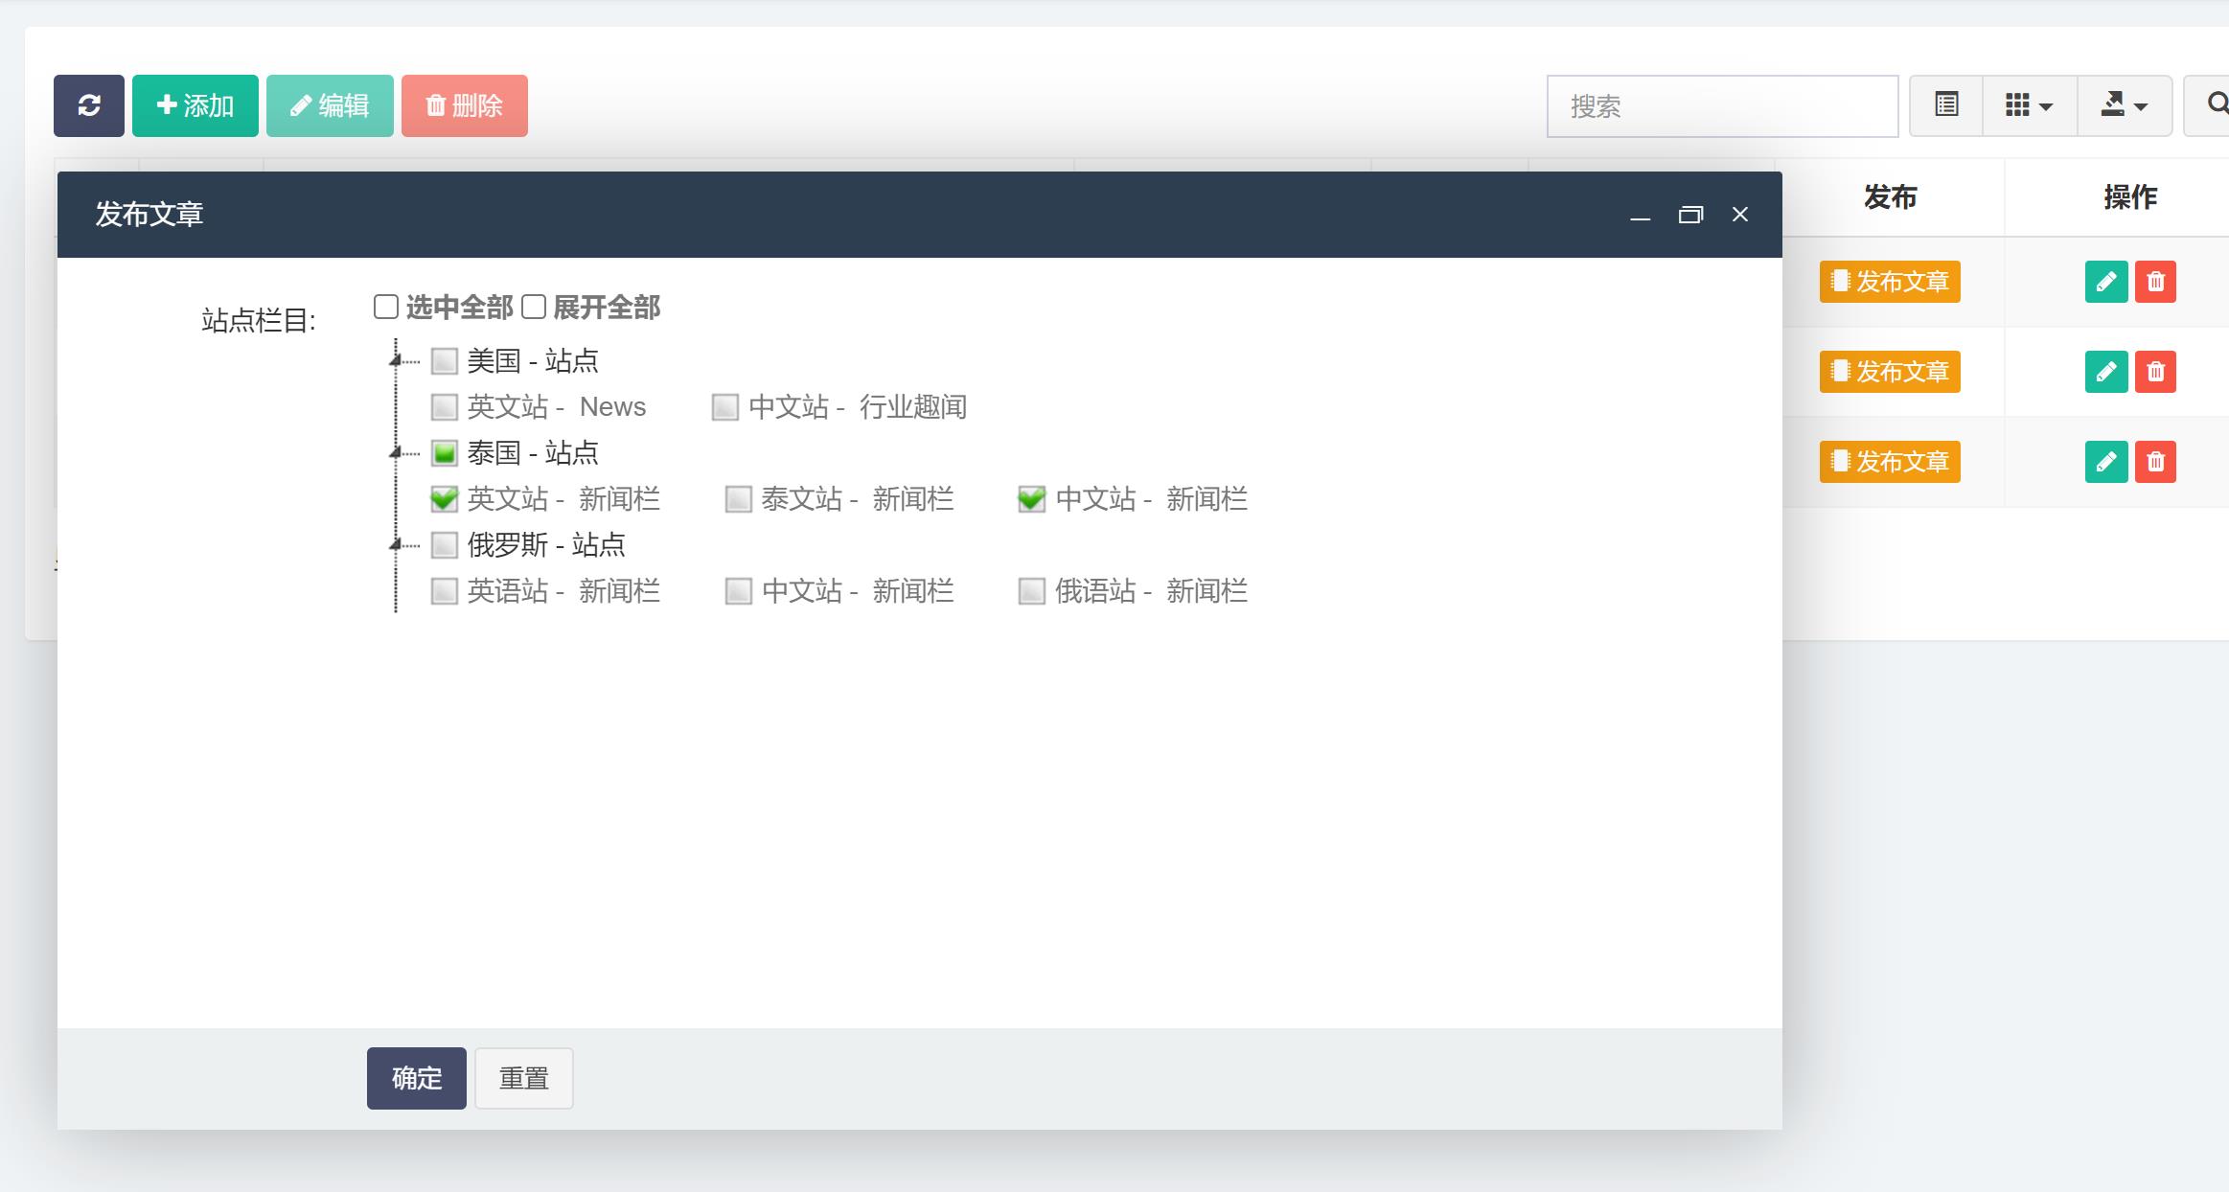The height and width of the screenshot is (1192, 2229).
Task: Collapse the 俄罗斯 - 站点 tree node
Action: pos(395,545)
